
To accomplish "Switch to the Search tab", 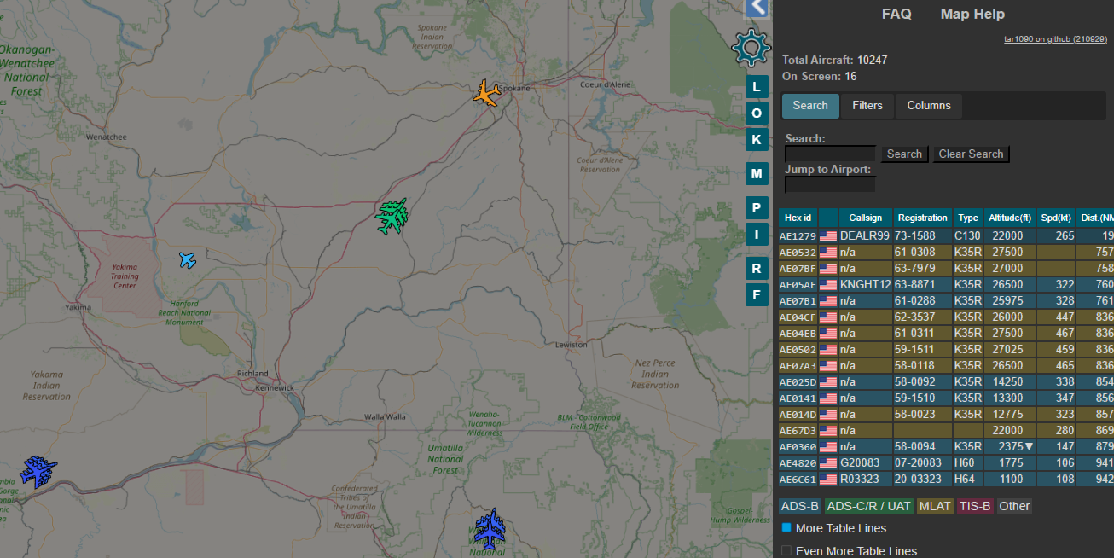I will coord(810,106).
